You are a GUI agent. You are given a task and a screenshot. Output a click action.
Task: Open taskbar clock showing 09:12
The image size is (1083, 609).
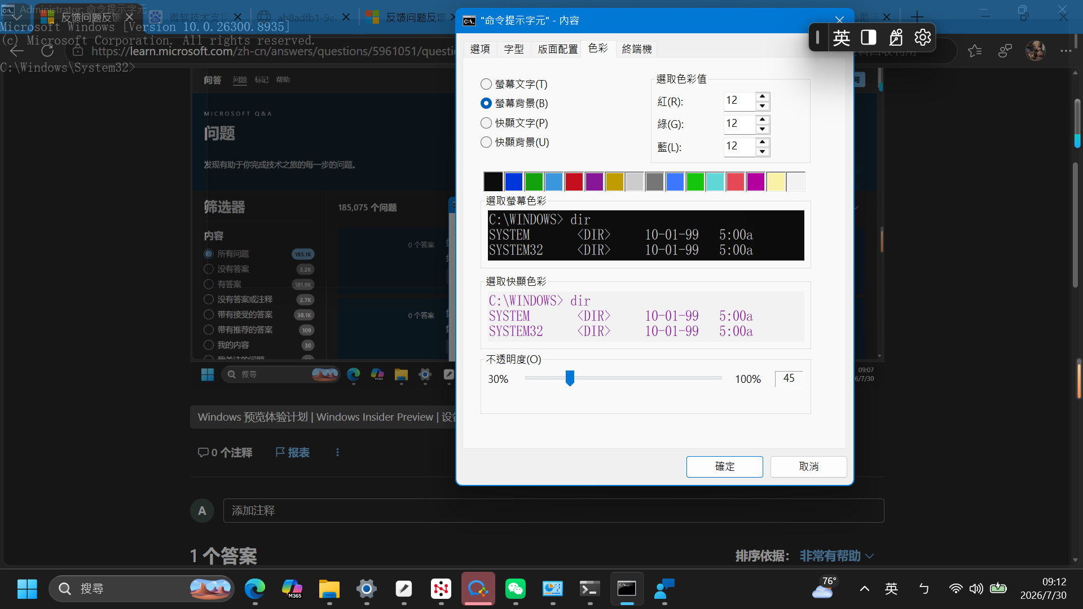[x=1043, y=589]
